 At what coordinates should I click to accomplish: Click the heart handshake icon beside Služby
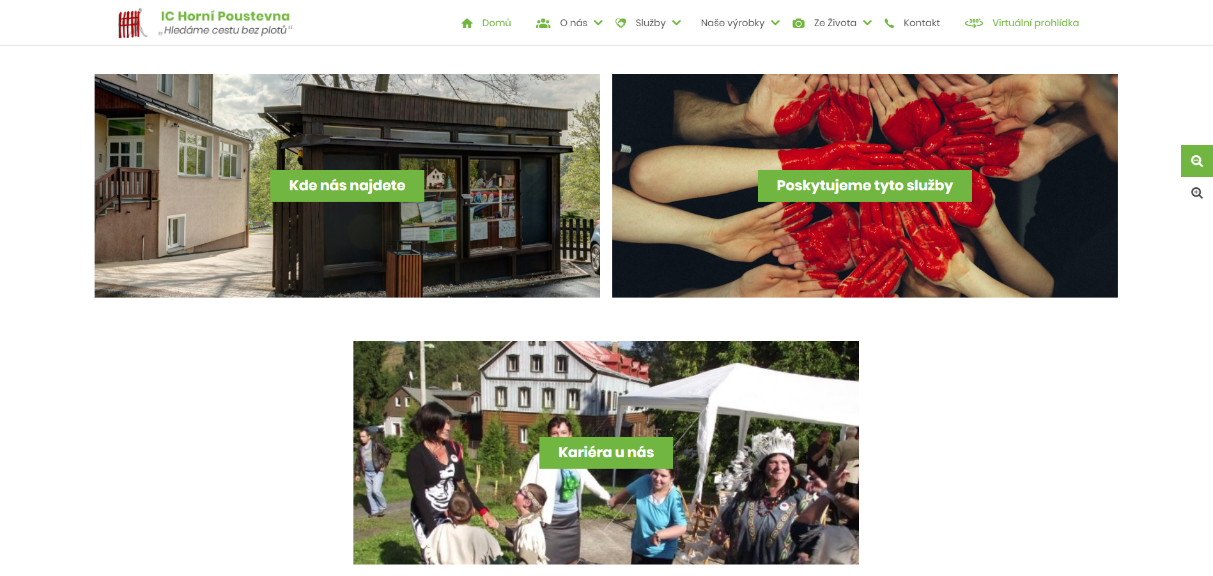click(621, 23)
